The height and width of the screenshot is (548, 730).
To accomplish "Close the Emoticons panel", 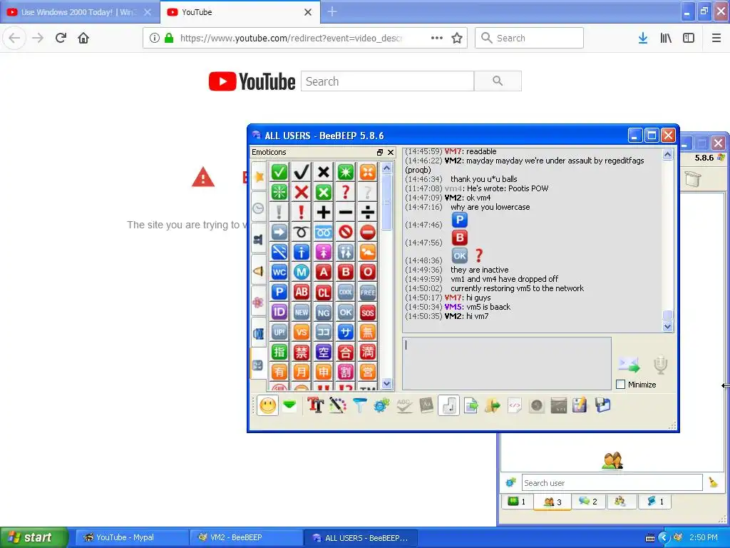I will pyautogui.click(x=391, y=153).
